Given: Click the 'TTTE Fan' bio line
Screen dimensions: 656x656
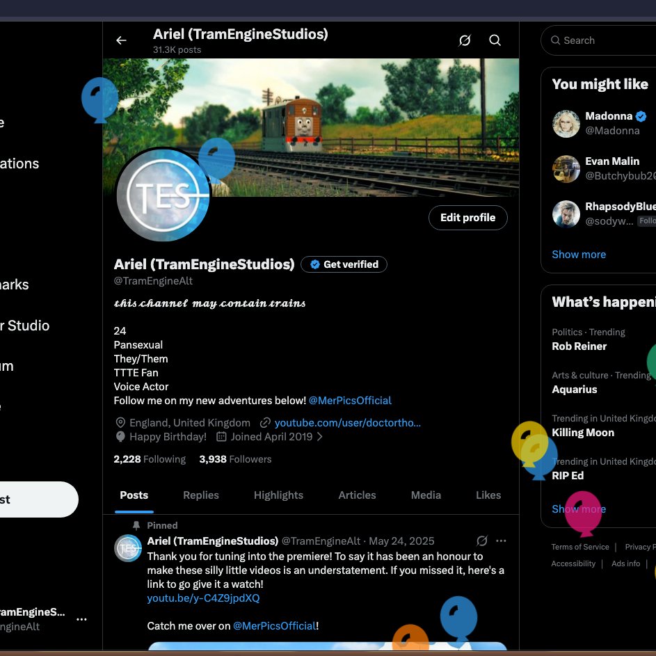Looking at the screenshot, I should tap(136, 373).
